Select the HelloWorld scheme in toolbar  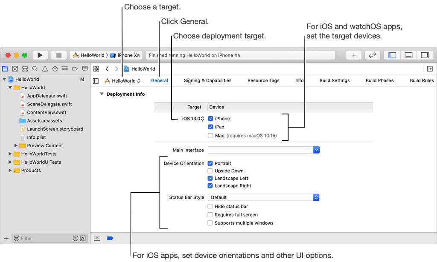tap(88, 55)
